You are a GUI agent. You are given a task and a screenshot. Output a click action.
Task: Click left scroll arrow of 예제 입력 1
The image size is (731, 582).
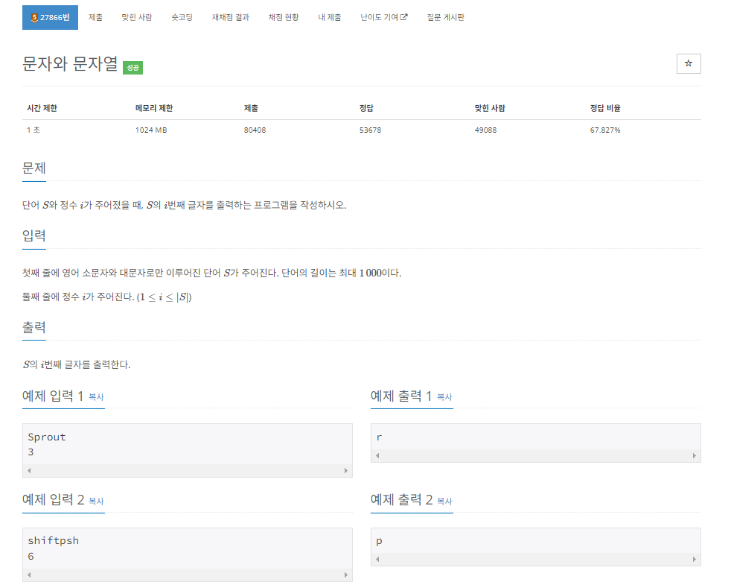coord(29,470)
